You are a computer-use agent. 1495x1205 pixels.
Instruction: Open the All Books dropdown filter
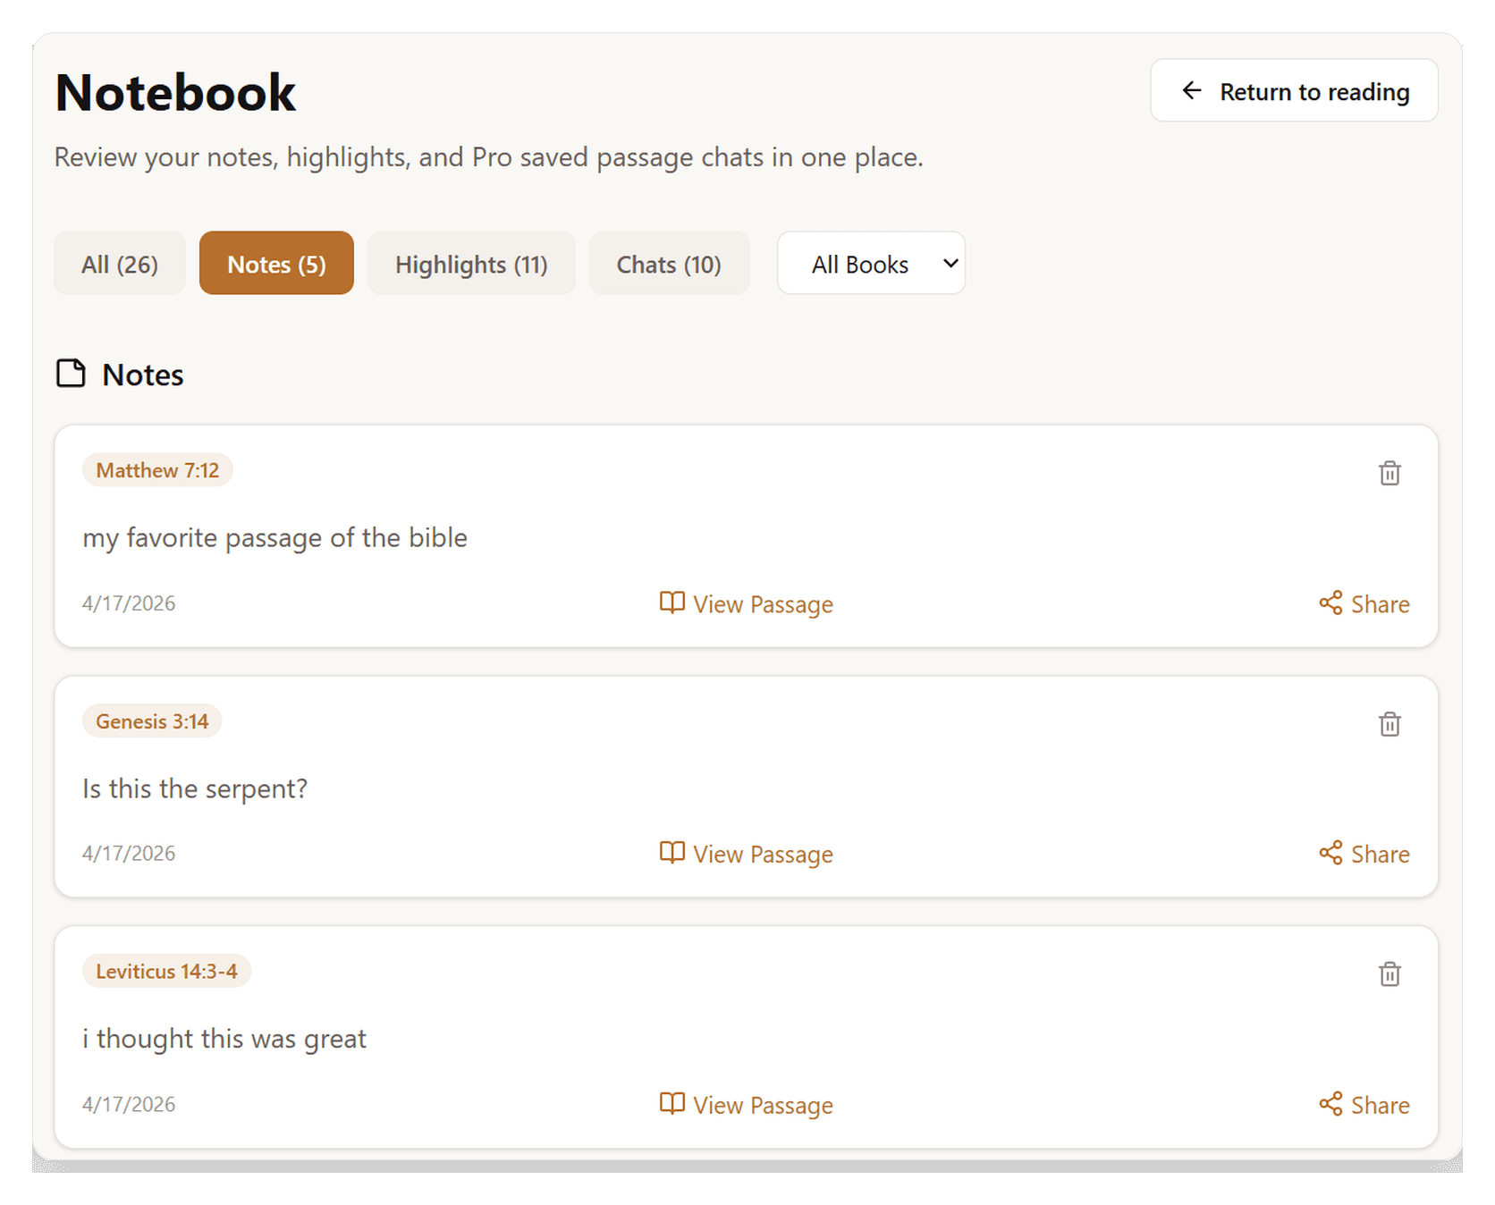(871, 264)
